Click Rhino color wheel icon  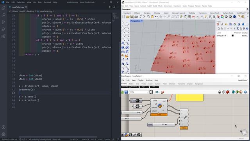(x=222, y=16)
